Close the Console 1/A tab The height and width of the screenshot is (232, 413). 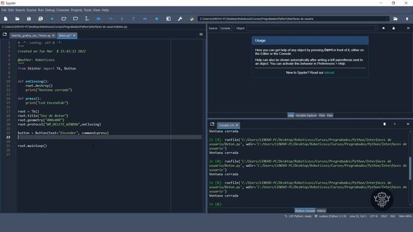237,125
